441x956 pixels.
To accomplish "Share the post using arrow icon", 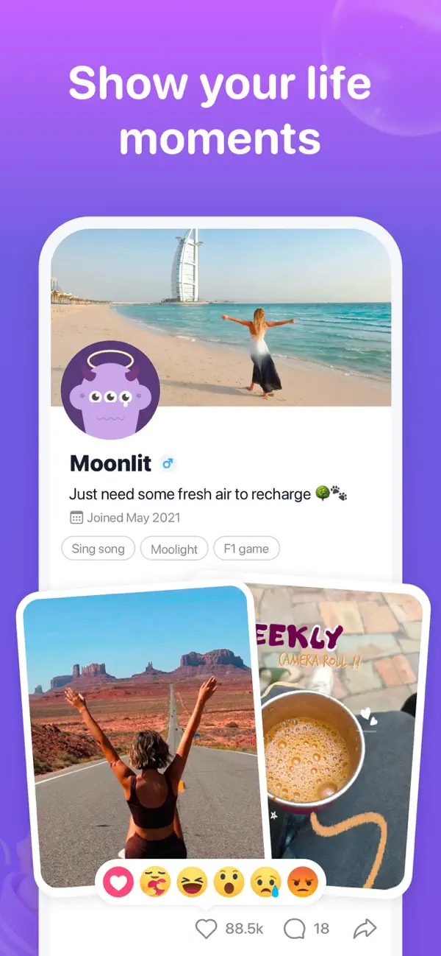I will pyautogui.click(x=365, y=929).
